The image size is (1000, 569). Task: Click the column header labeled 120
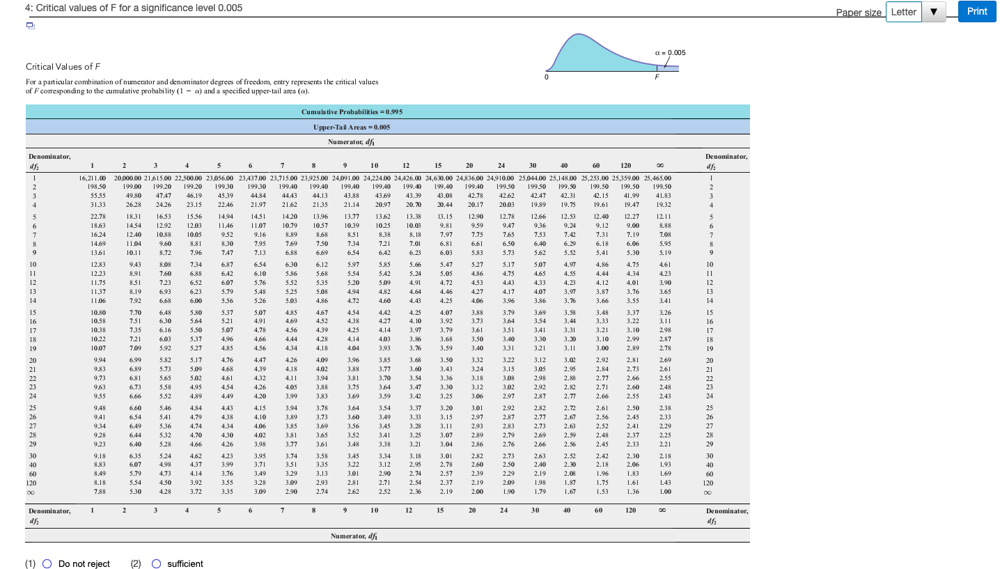(625, 166)
